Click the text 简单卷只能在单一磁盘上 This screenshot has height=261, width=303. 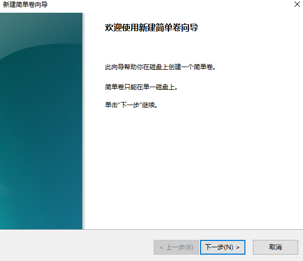point(141,87)
